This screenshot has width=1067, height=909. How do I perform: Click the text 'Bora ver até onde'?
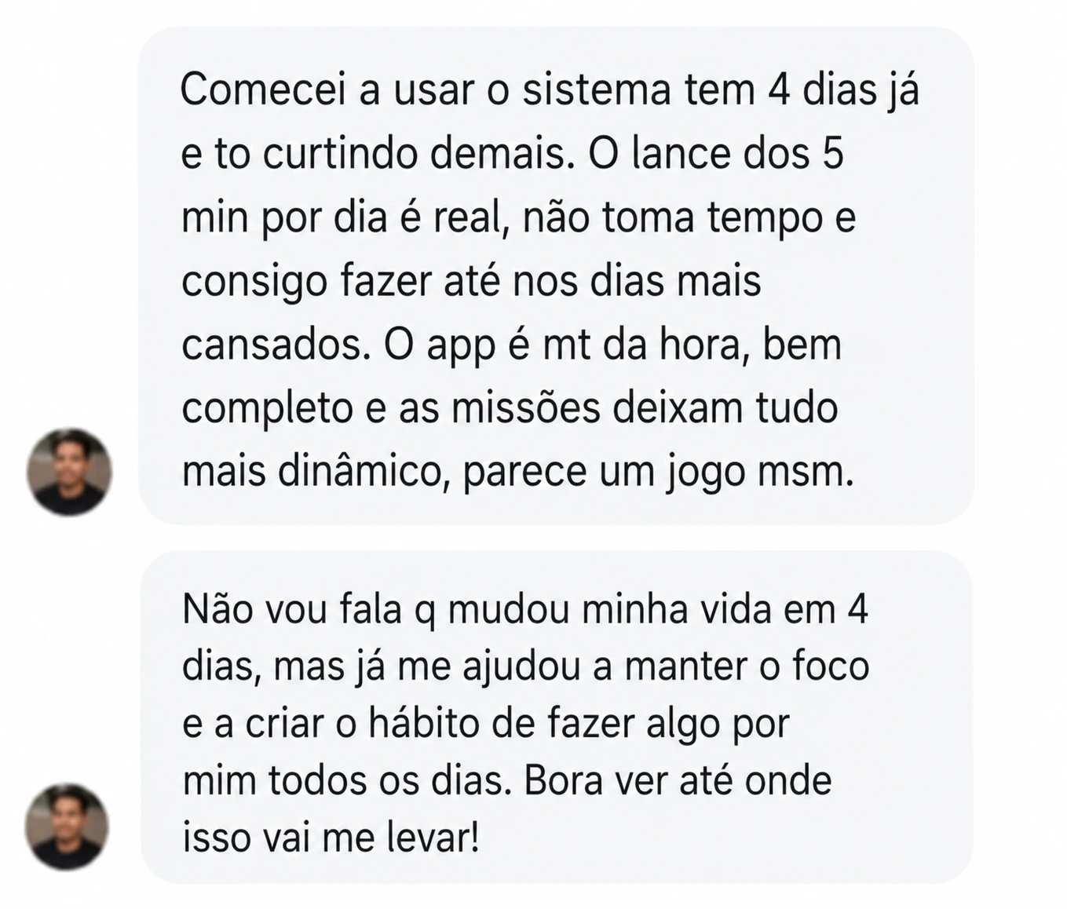tap(677, 781)
